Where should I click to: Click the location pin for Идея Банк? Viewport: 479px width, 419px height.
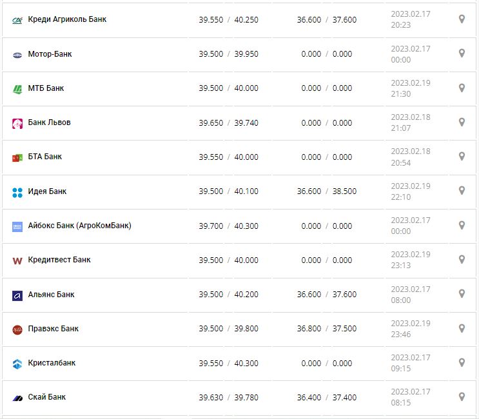pyautogui.click(x=462, y=191)
